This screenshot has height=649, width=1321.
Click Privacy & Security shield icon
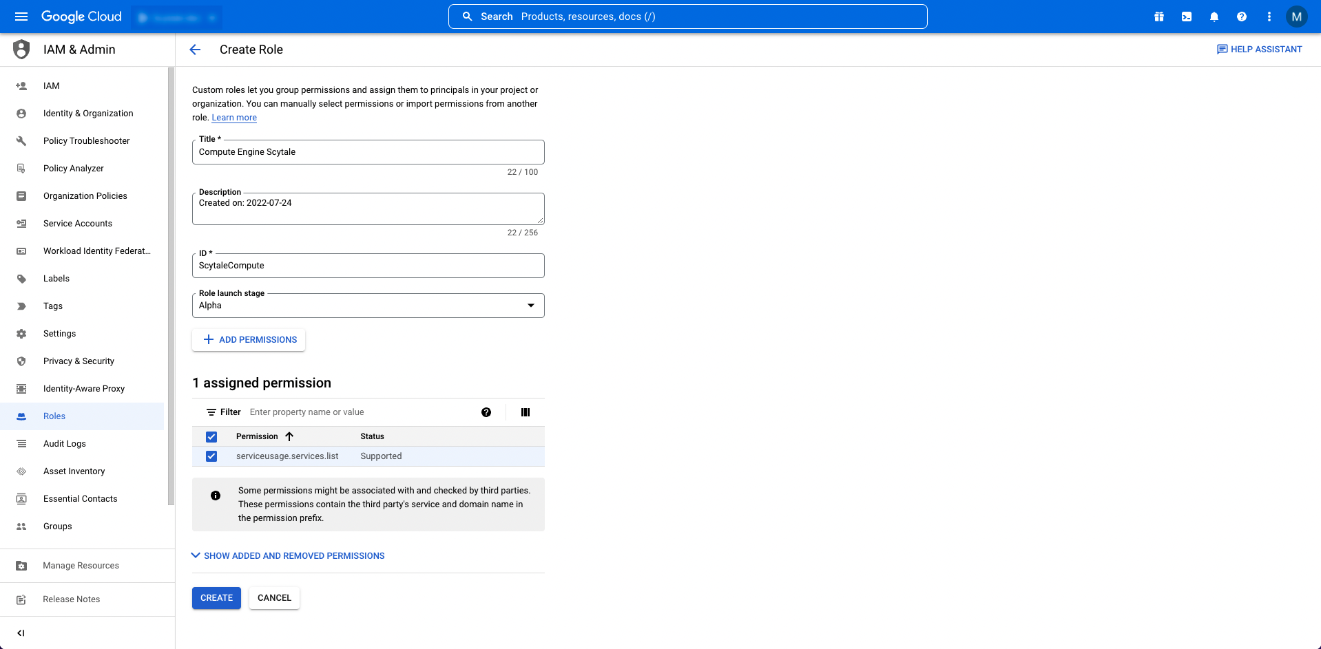[21, 361]
